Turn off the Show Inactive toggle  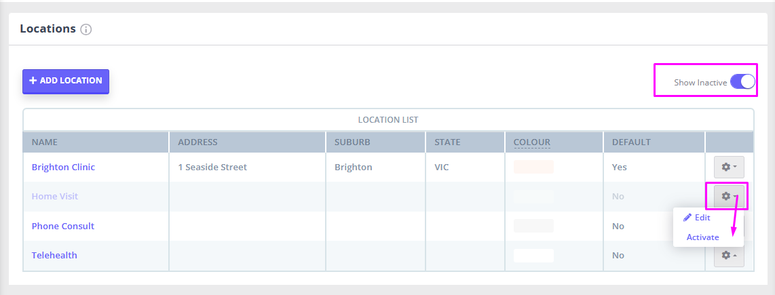coord(743,82)
